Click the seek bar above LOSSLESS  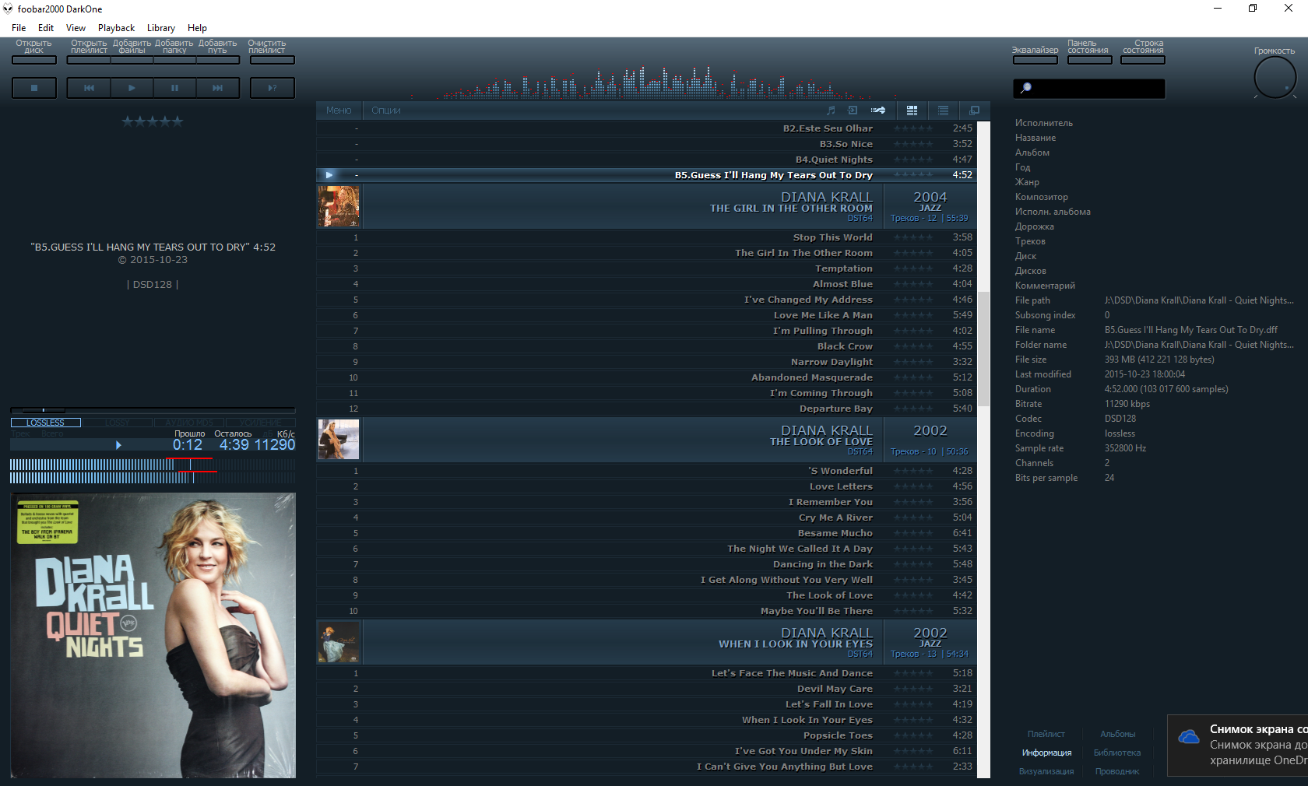[x=153, y=409]
